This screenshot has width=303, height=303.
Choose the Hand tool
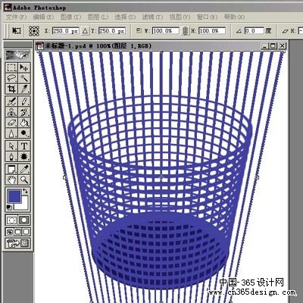click(11, 180)
